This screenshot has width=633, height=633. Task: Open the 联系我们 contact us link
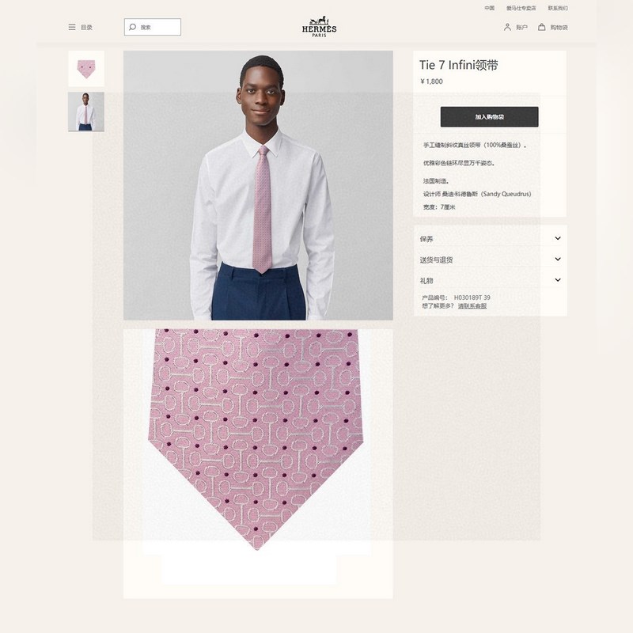558,8
